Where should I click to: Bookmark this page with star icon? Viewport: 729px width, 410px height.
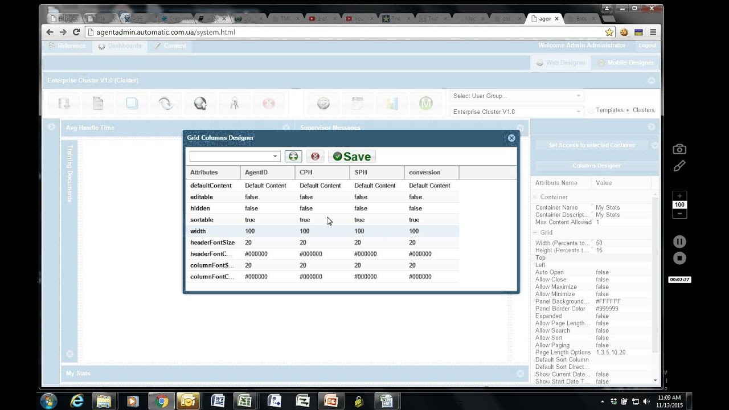pyautogui.click(x=609, y=32)
